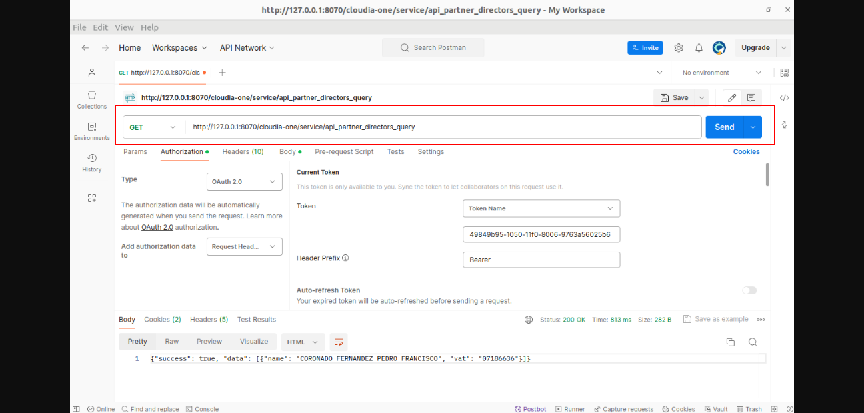Viewport: 864px width, 413px height.
Task: Click the pencil edit icon
Action: [732, 97]
